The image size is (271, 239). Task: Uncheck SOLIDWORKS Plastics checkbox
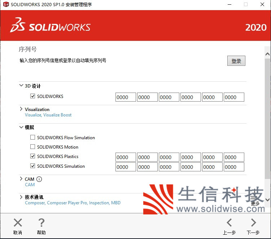(32, 156)
